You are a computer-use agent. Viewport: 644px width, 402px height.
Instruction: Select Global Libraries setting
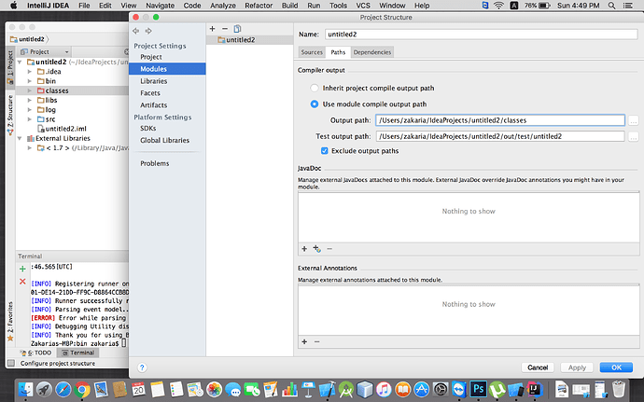(164, 141)
